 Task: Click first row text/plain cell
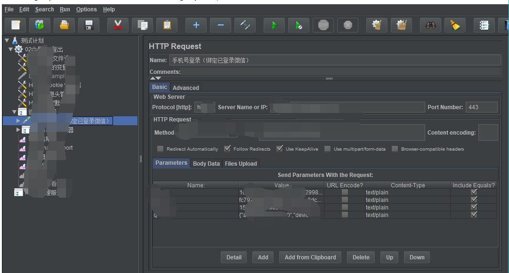pyautogui.click(x=408, y=192)
